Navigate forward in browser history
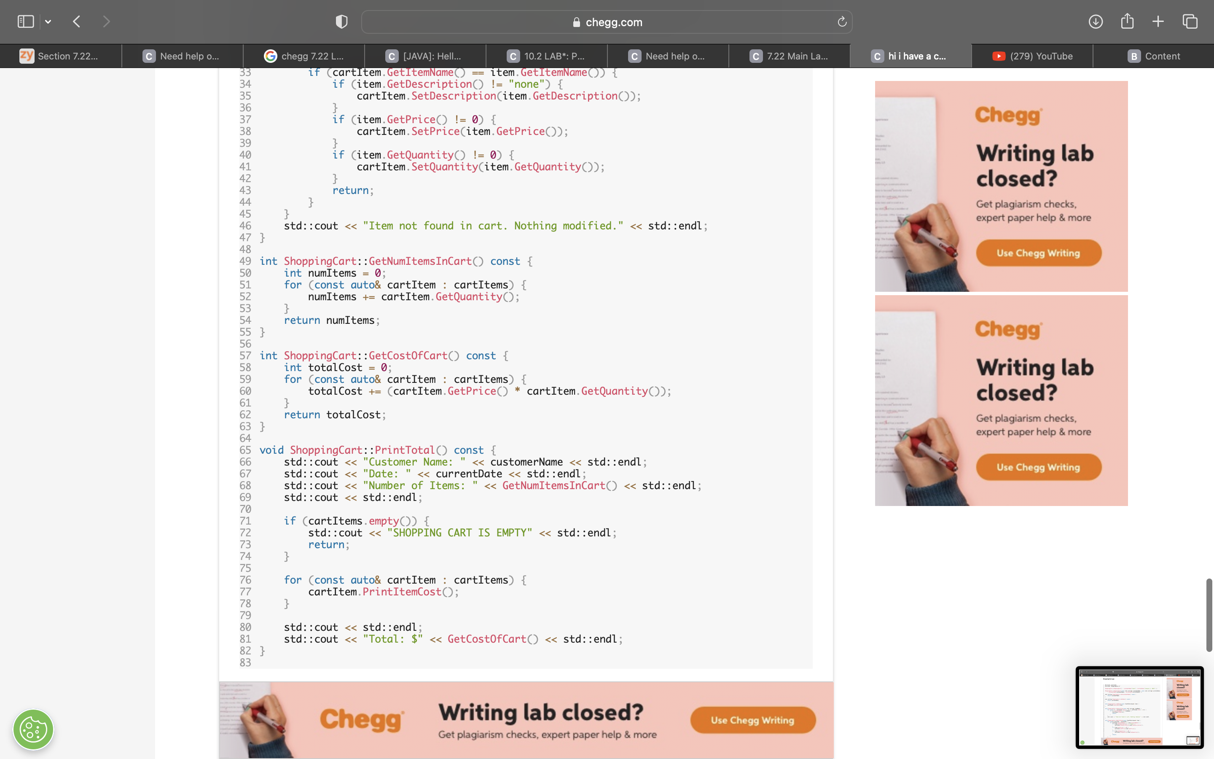 tap(106, 21)
